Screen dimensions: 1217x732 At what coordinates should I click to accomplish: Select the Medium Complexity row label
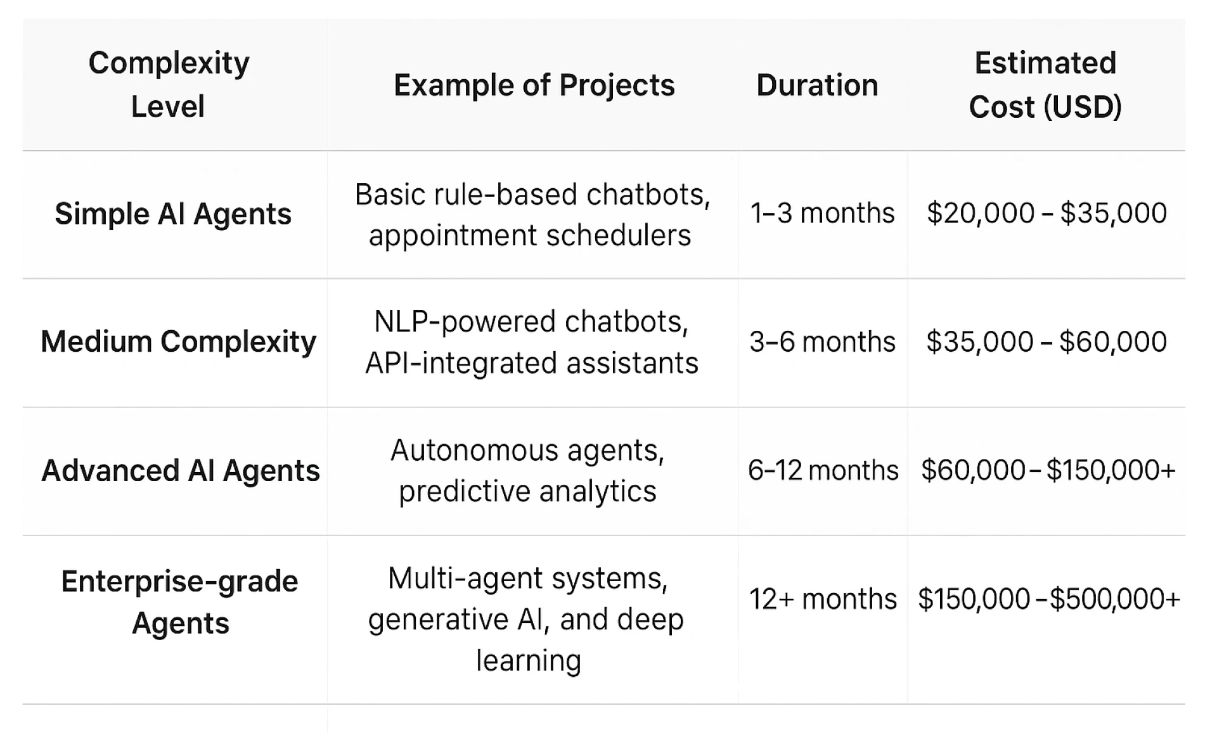tap(178, 342)
